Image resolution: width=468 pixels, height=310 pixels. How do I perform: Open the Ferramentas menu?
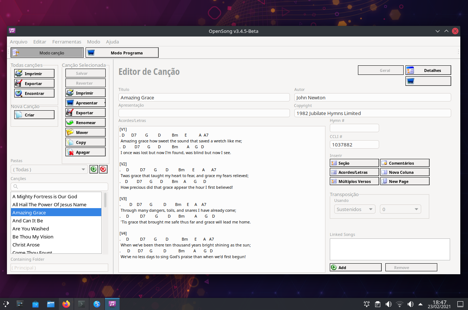click(x=67, y=42)
